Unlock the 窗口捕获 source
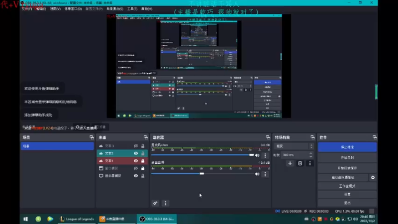The image size is (398, 224). coord(143,168)
